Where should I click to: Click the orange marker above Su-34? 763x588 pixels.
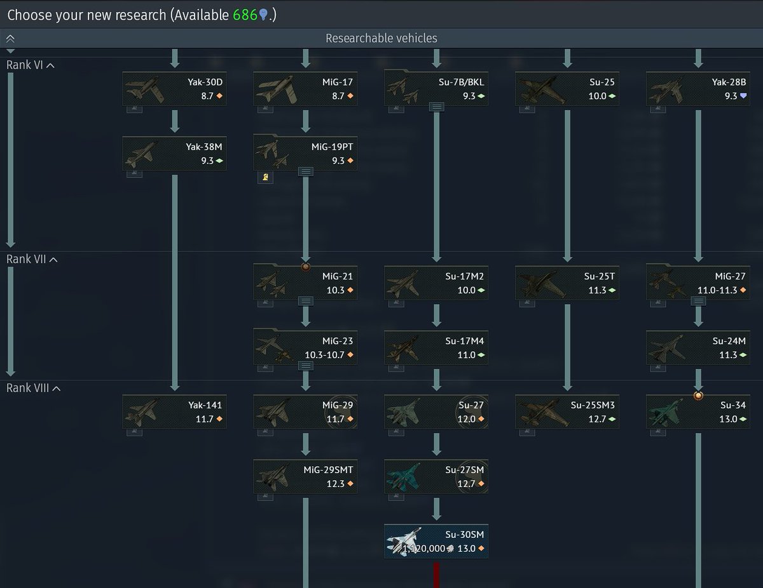pos(698,396)
